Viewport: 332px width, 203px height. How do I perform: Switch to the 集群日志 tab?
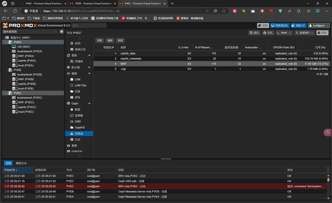click(21, 163)
